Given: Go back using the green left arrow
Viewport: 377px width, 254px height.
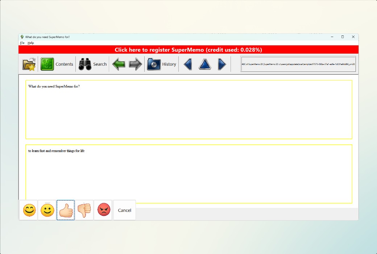Looking at the screenshot, I should [x=119, y=64].
